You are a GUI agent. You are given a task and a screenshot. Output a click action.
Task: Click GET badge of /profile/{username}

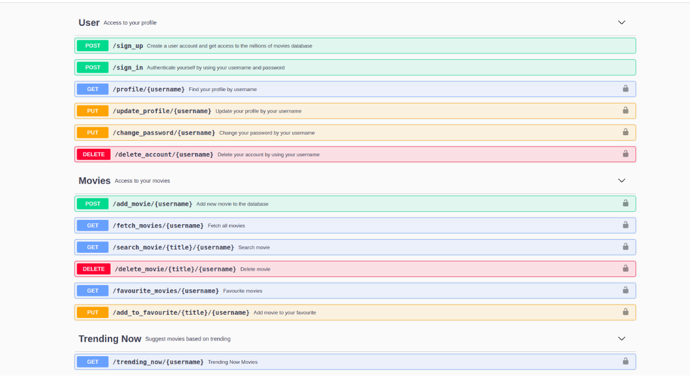coord(93,89)
